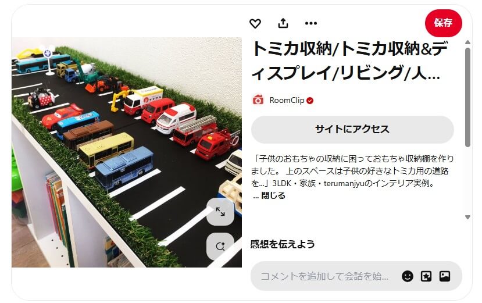Open the RoomClip profile link
482x303 pixels.
tap(287, 100)
